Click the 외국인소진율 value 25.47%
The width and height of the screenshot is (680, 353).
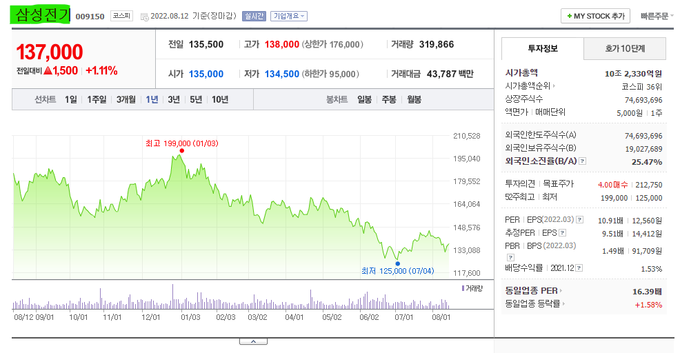[647, 162]
